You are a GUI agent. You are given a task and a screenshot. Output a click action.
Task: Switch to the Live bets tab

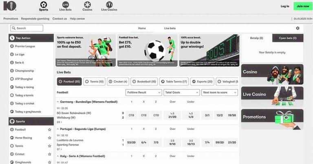(170, 28)
